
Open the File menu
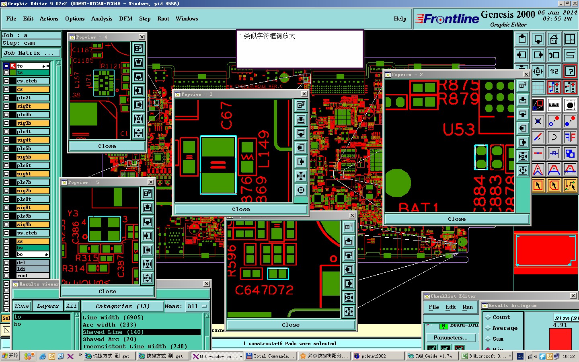(x=11, y=19)
